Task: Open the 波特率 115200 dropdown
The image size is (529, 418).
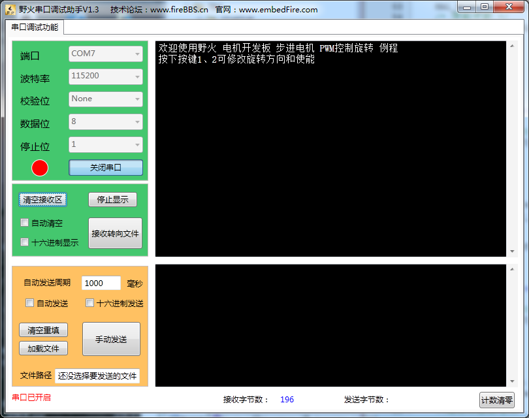Action: [106, 76]
